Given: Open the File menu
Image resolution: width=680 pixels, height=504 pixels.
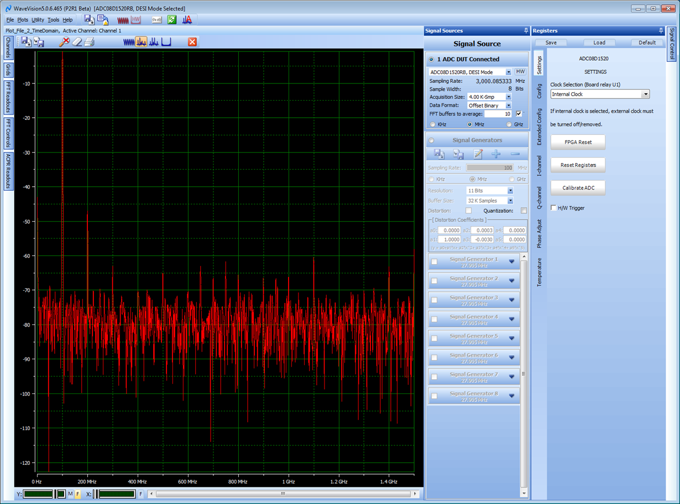Looking at the screenshot, I should click(10, 20).
